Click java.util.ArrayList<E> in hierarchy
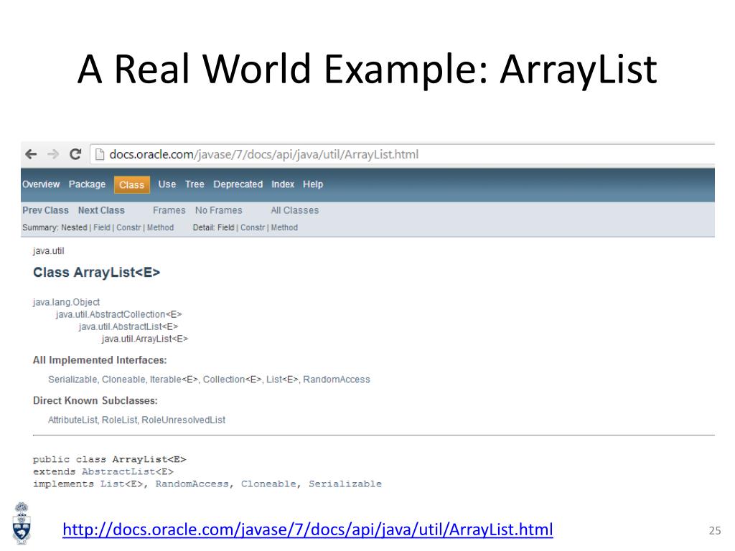This screenshot has height=551, width=735. (x=145, y=339)
